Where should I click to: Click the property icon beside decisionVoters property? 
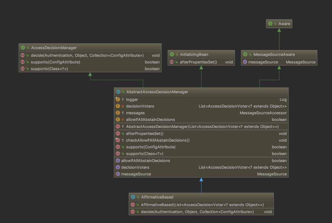pos(118,167)
